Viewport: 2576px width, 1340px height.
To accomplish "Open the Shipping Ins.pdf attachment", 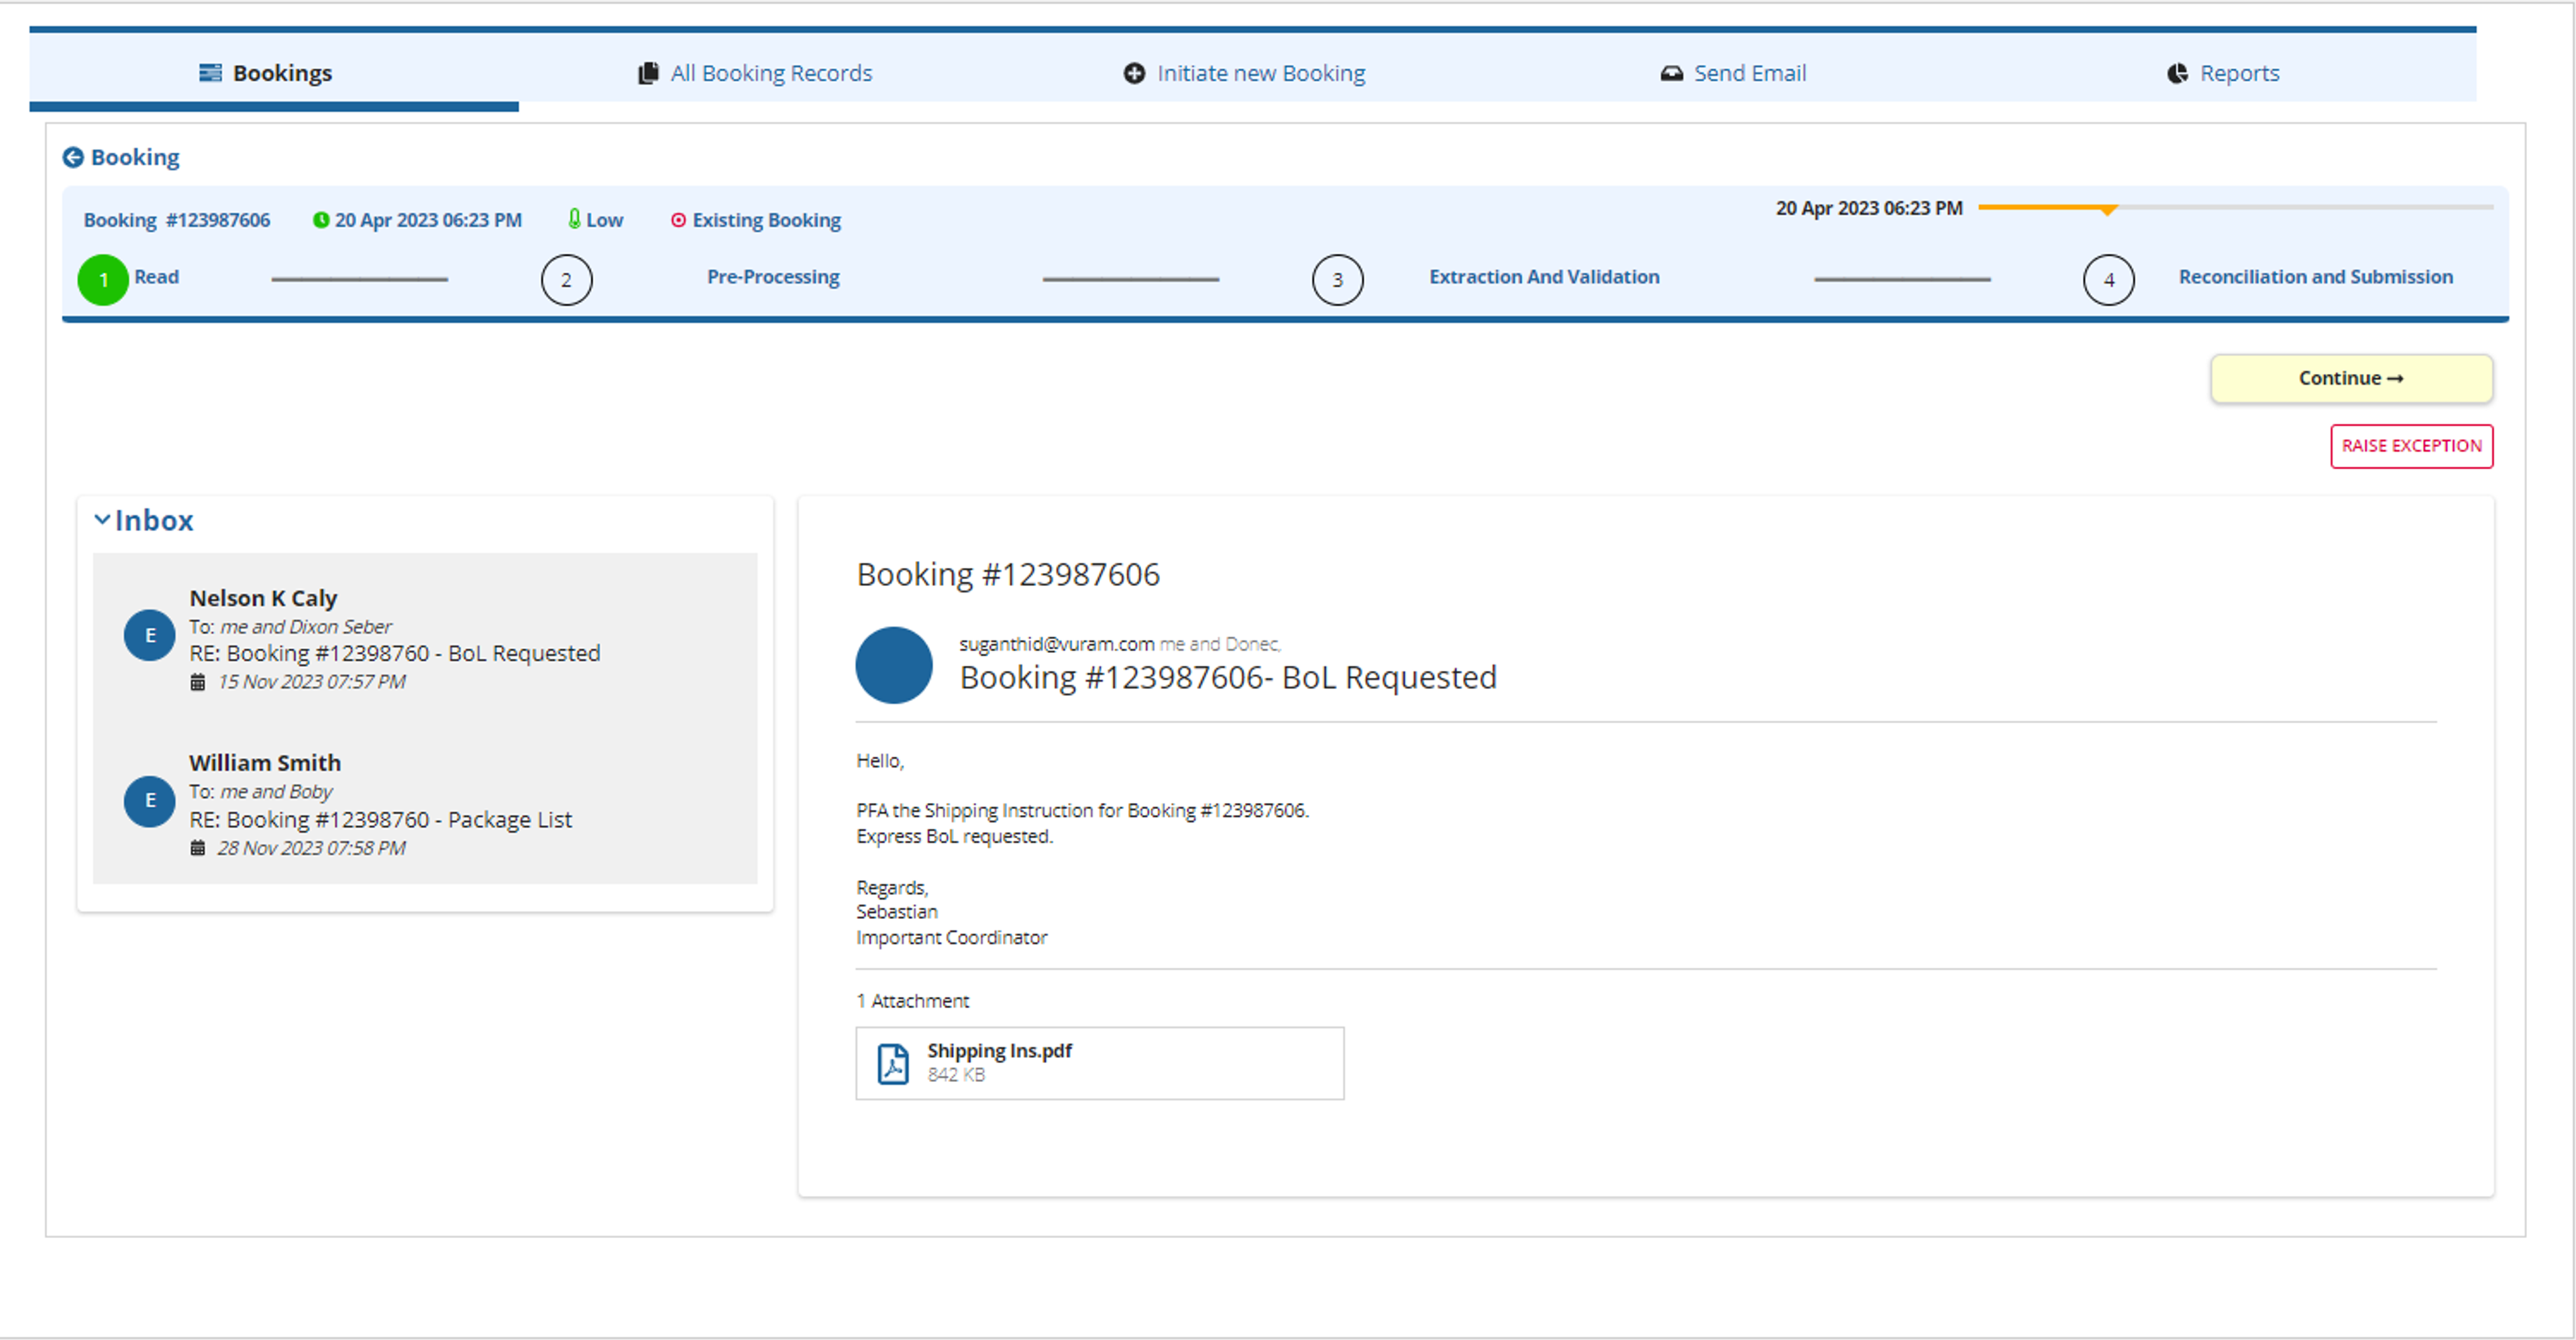I will point(1100,1063).
